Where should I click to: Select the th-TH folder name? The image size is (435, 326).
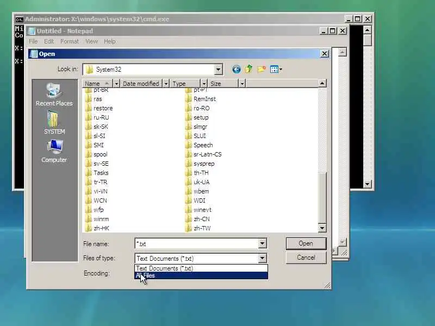pos(201,173)
